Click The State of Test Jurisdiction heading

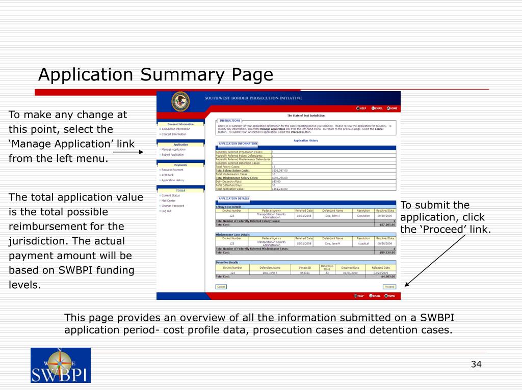coord(306,116)
